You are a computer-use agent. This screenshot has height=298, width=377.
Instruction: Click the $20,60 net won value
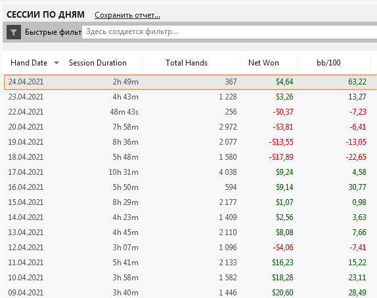[282, 293]
